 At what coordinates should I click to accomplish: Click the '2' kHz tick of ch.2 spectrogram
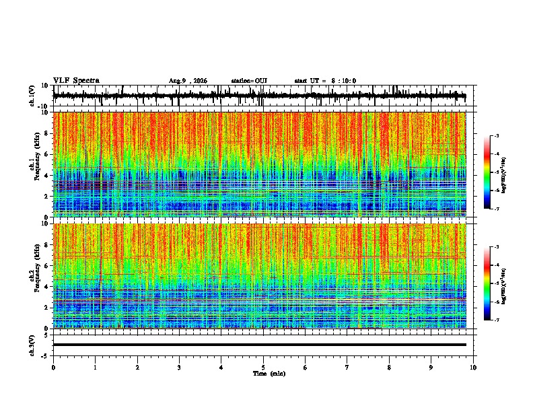tap(46, 308)
